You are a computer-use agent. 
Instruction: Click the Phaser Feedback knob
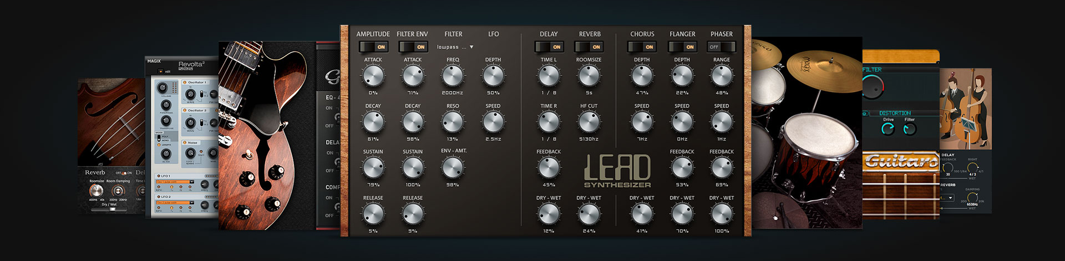click(722, 167)
